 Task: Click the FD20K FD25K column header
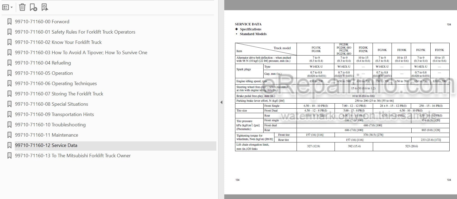(363, 49)
